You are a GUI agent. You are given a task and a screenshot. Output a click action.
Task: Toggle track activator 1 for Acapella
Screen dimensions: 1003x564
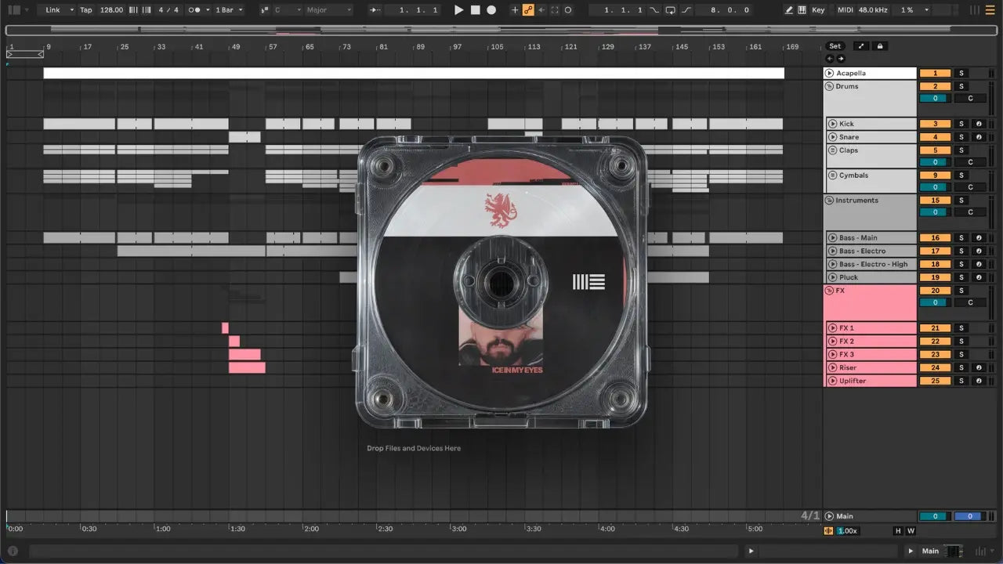point(935,73)
